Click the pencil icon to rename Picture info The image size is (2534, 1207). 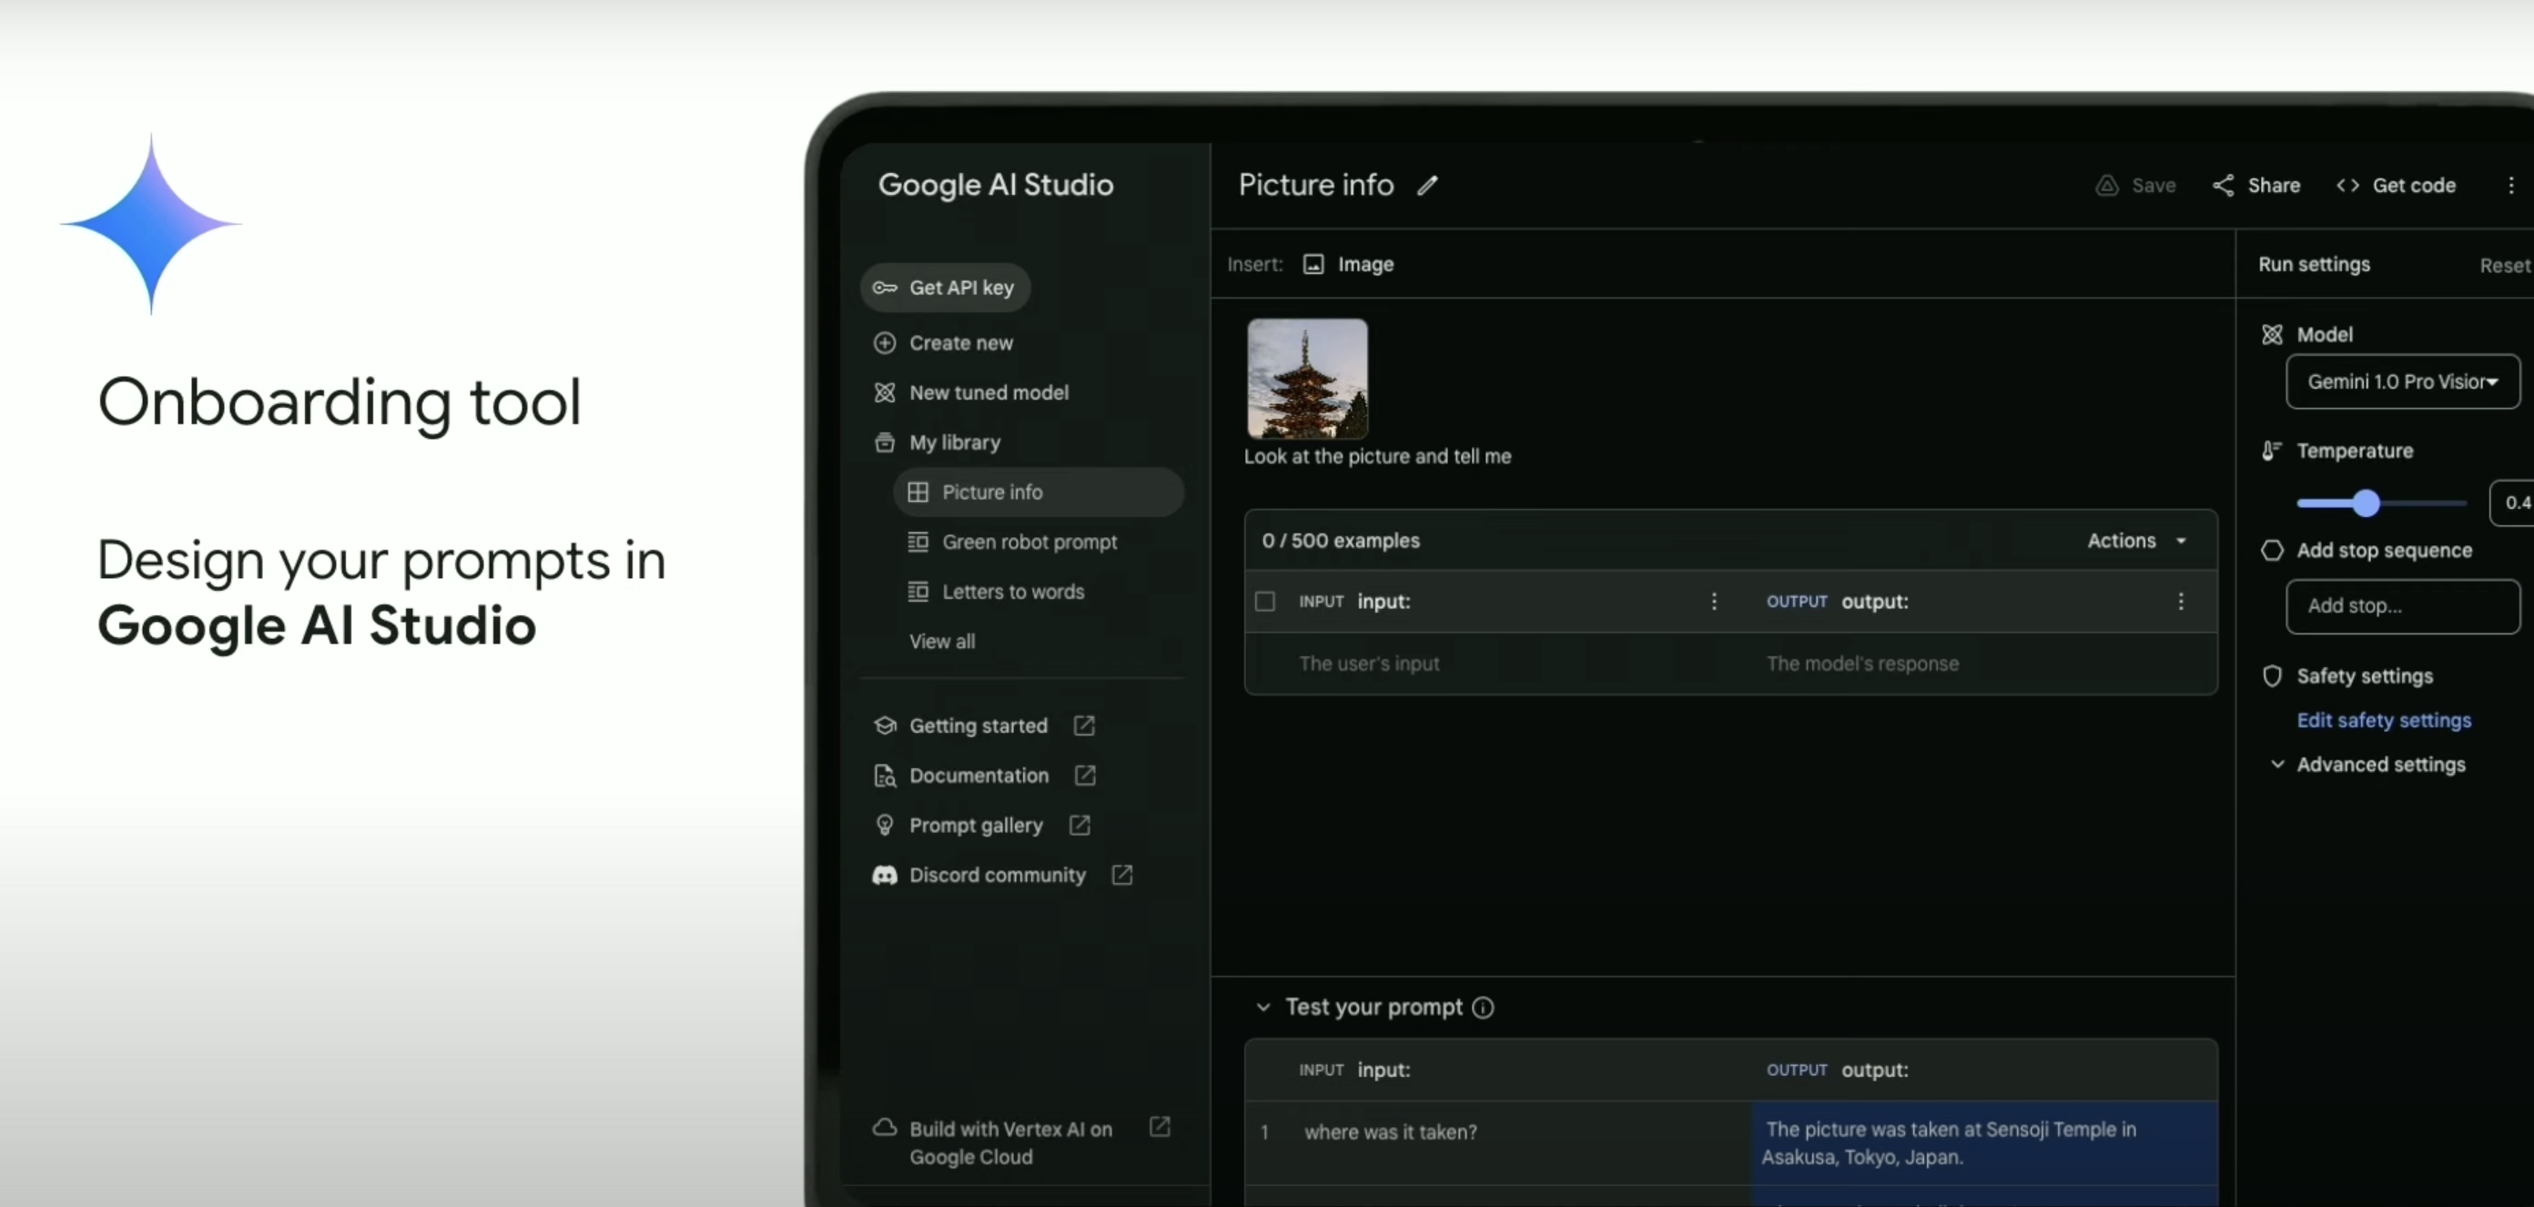click(1427, 185)
